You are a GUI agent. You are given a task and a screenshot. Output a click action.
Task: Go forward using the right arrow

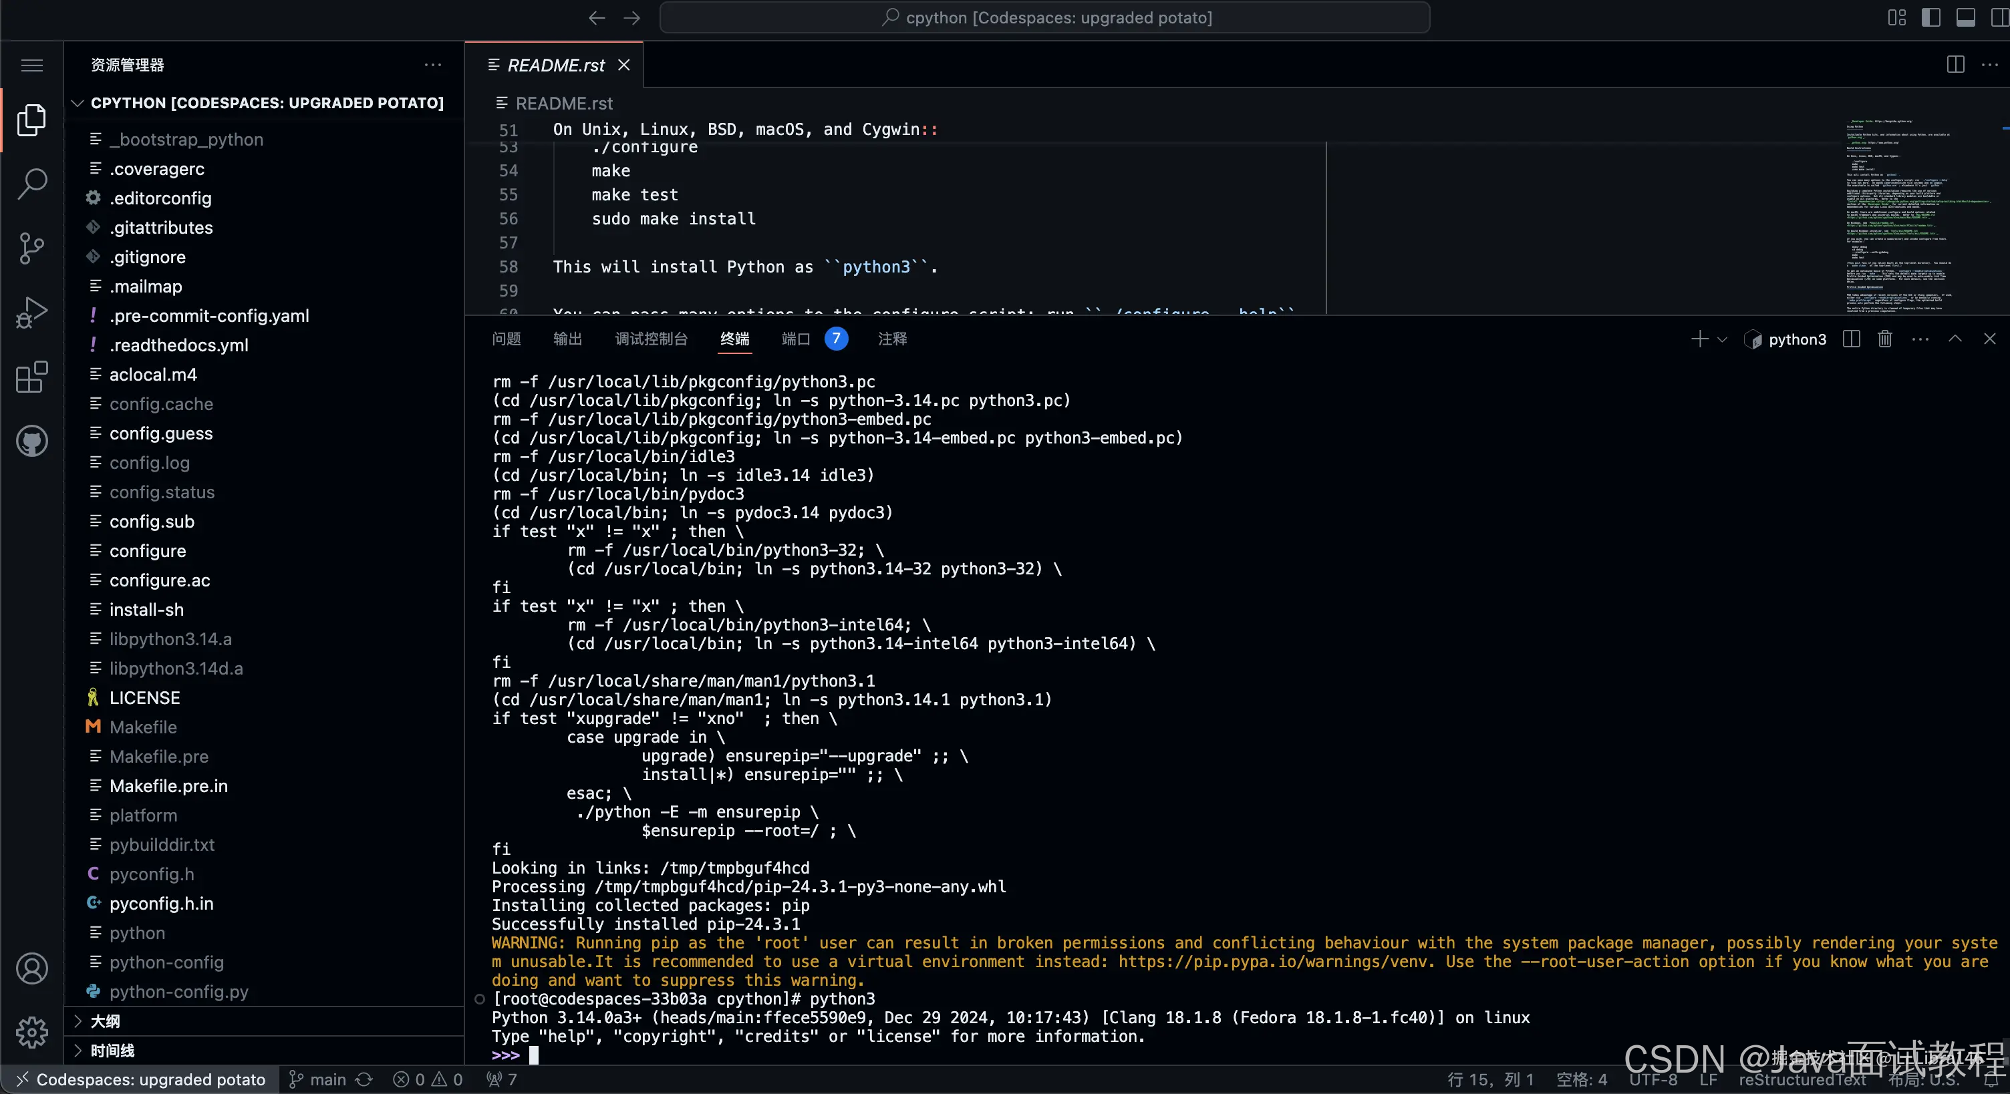[x=632, y=17]
